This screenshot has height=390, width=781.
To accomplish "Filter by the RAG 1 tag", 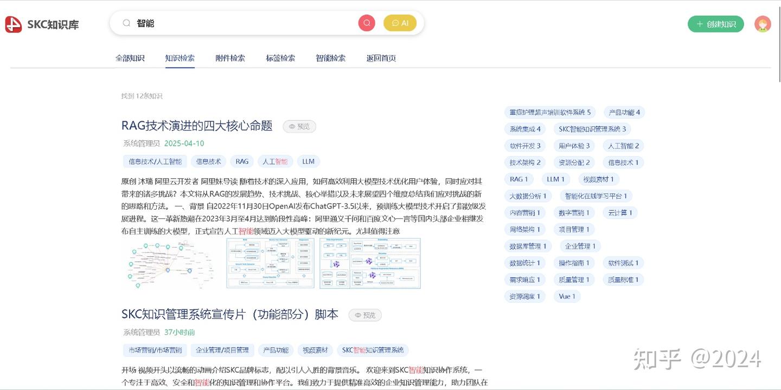I will 518,179.
